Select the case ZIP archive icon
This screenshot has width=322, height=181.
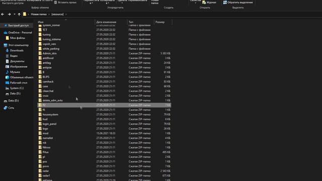(40, 86)
